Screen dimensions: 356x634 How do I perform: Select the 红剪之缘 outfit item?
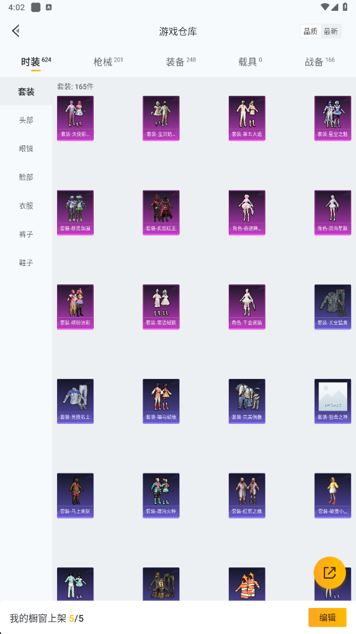247,496
